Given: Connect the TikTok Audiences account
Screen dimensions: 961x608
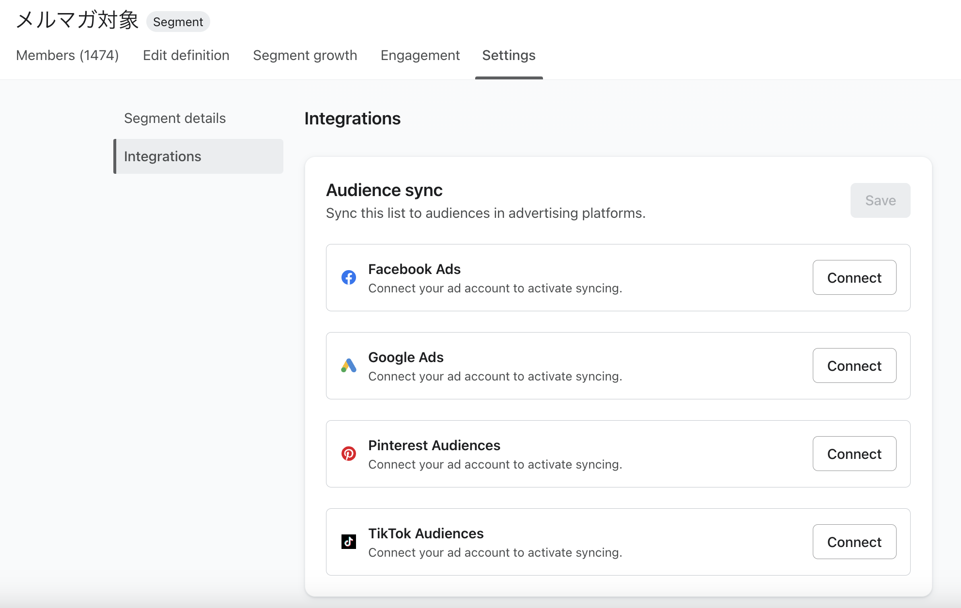Looking at the screenshot, I should point(854,542).
